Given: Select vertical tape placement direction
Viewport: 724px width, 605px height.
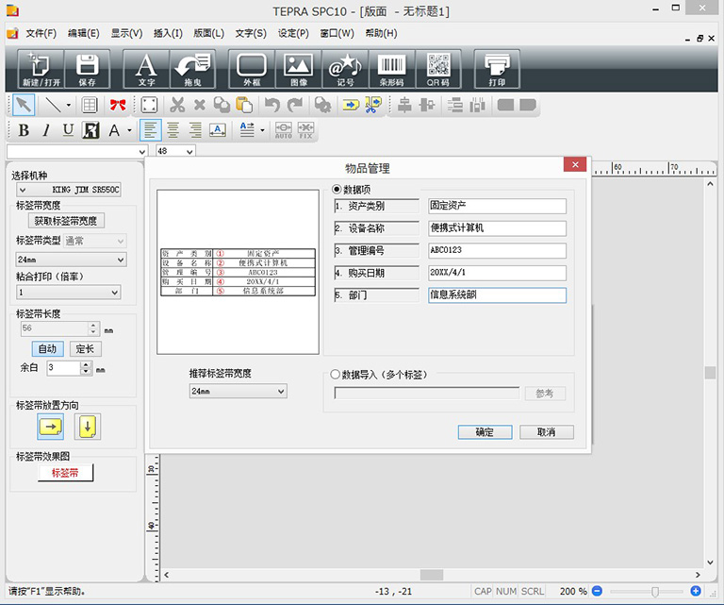Looking at the screenshot, I should click(88, 426).
